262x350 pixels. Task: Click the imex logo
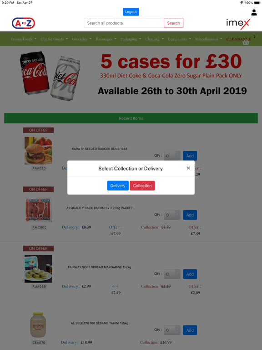pyautogui.click(x=238, y=24)
